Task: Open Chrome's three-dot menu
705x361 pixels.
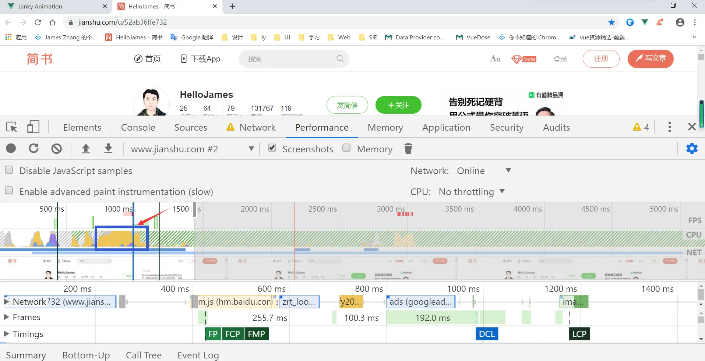Action: click(x=695, y=22)
